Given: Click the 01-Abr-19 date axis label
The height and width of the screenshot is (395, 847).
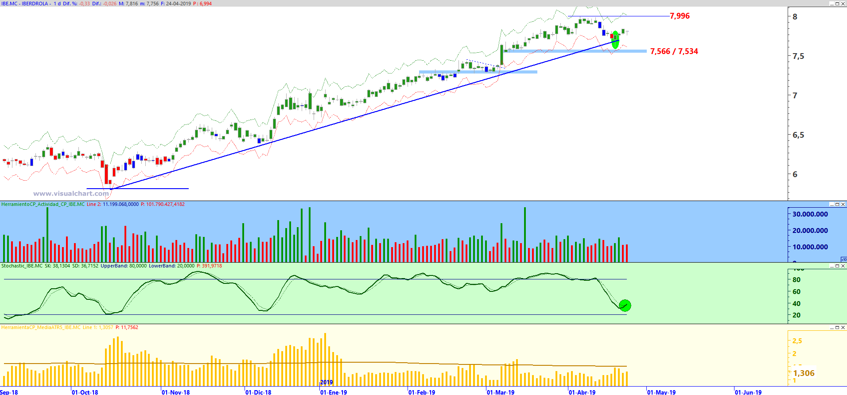Looking at the screenshot, I should (582, 392).
